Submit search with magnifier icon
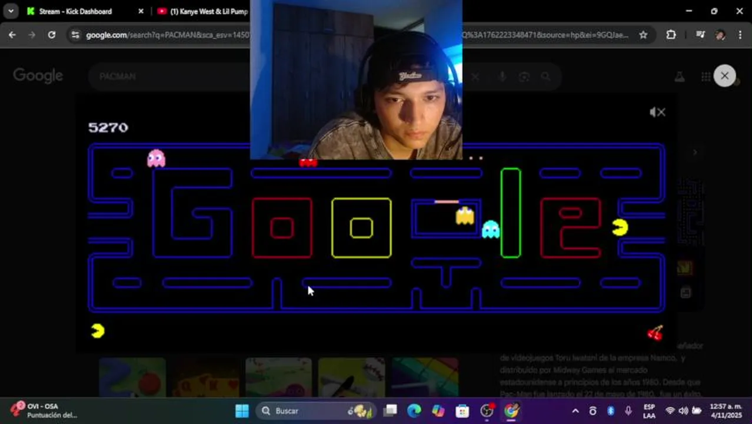752x424 pixels. (545, 77)
